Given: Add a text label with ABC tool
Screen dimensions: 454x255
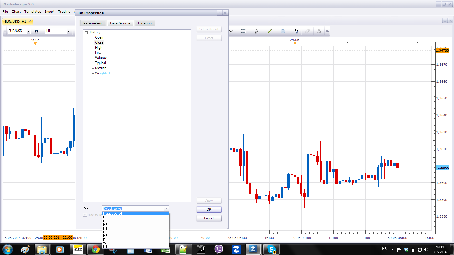Looking at the screenshot, I should [296, 31].
